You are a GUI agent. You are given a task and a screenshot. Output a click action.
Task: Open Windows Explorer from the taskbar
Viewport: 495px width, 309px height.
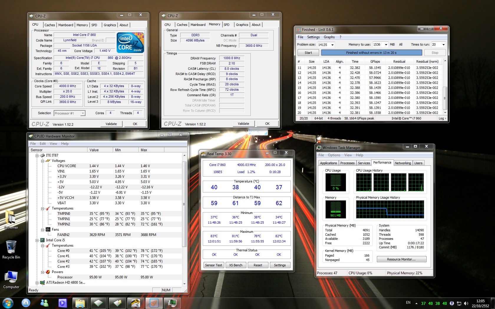point(80,303)
